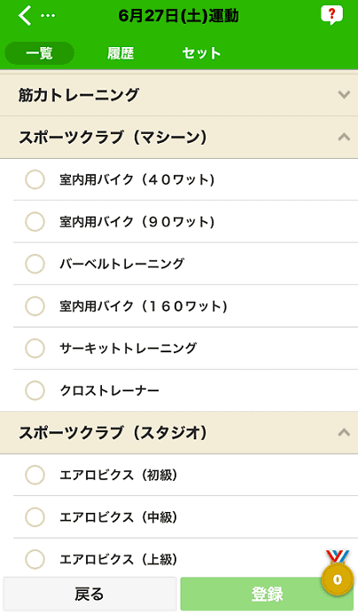Choose バーベルトレーニング radio option

tap(35, 264)
